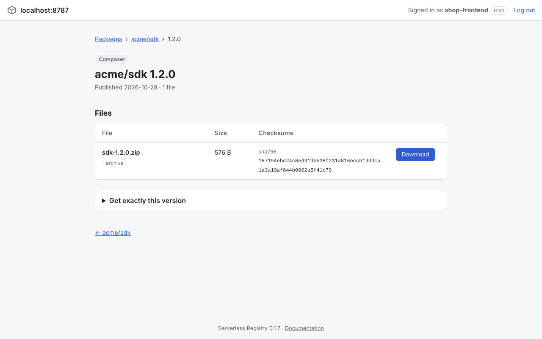Click the "Published 2026-10-28 · 1 file" line
Screen dimensions: 542x339
(135, 87)
